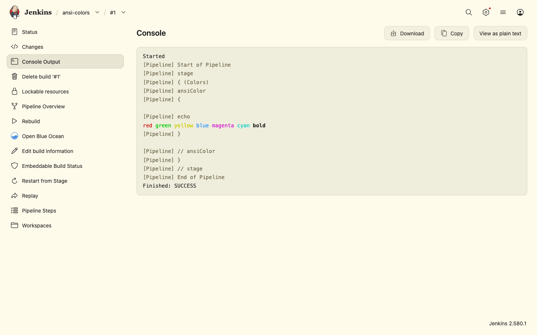
Task: Click the pencil icon for Edit build information
Action: click(x=15, y=151)
